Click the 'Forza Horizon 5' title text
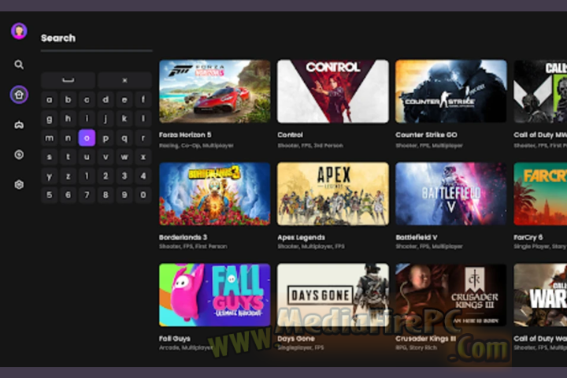The image size is (567, 378). pyautogui.click(x=185, y=135)
